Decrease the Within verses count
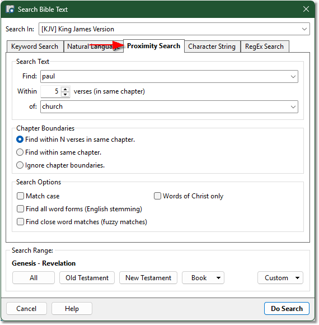319x325 pixels. click(65, 94)
